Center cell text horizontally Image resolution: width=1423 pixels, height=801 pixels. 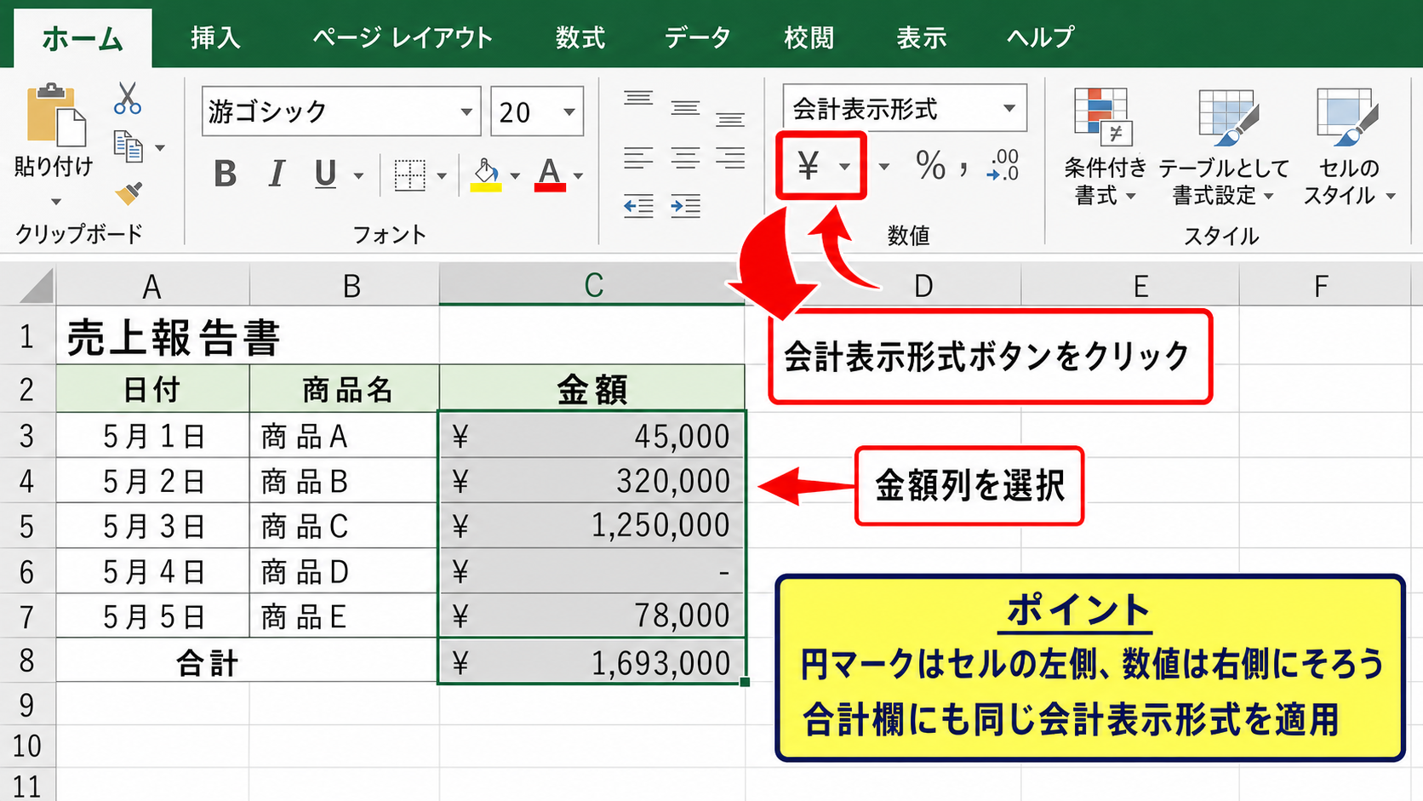(685, 158)
